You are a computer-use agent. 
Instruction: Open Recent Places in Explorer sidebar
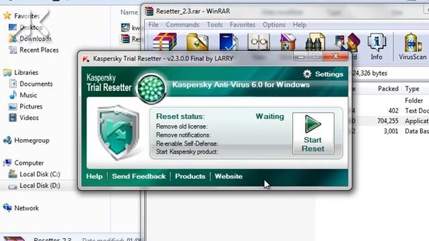click(39, 50)
